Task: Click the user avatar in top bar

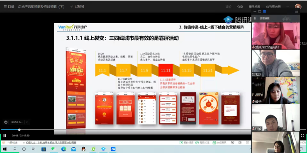Action: coord(298,7)
